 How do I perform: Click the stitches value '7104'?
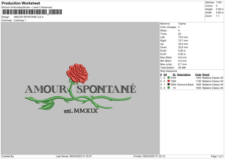coord(219,3)
